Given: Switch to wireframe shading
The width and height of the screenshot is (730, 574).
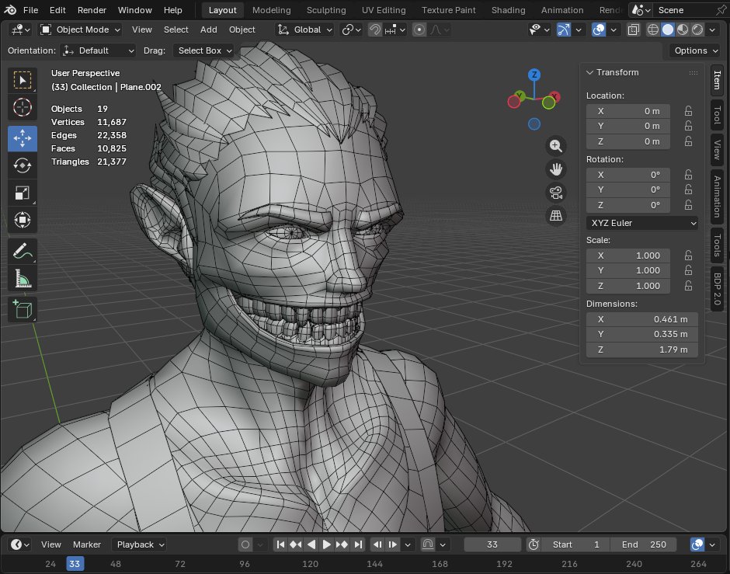Looking at the screenshot, I should pos(652,30).
